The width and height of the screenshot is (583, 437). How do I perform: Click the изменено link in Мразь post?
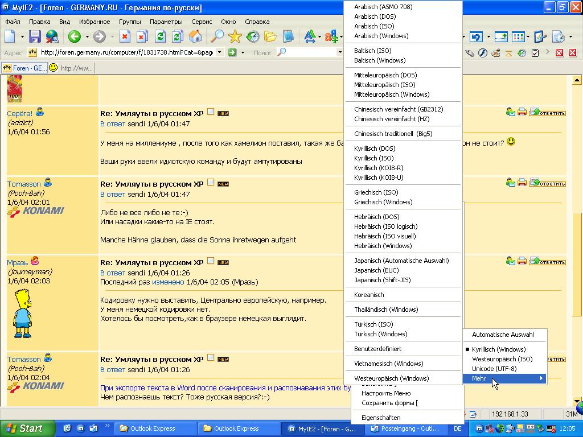point(168,282)
